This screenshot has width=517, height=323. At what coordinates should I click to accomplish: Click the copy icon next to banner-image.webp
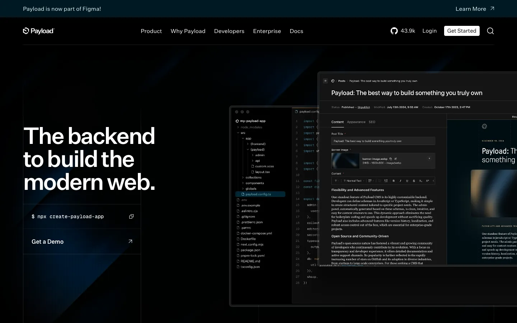[391, 159]
